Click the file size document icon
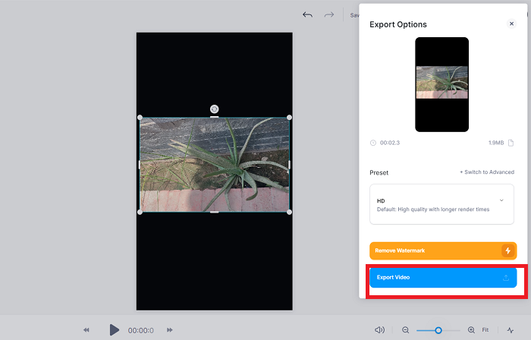The height and width of the screenshot is (340, 531). pos(511,143)
